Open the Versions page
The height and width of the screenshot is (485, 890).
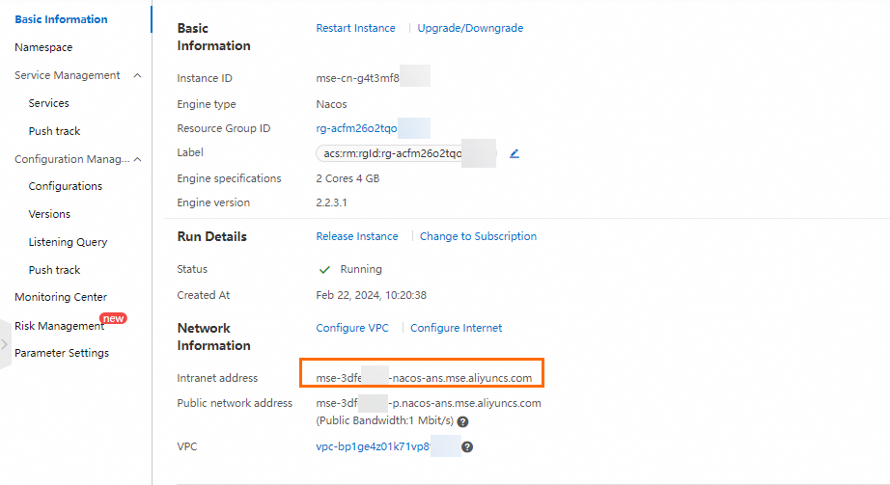[x=49, y=214]
